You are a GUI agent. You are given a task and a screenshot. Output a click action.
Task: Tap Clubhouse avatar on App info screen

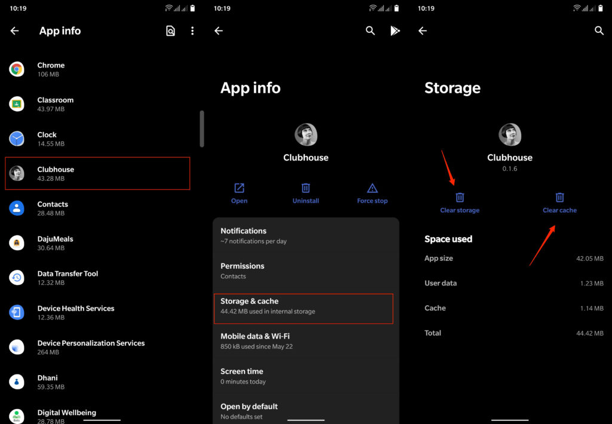click(306, 134)
